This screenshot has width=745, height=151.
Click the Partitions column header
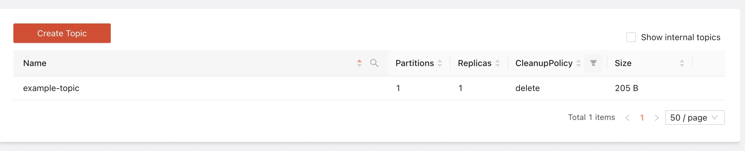click(x=414, y=63)
